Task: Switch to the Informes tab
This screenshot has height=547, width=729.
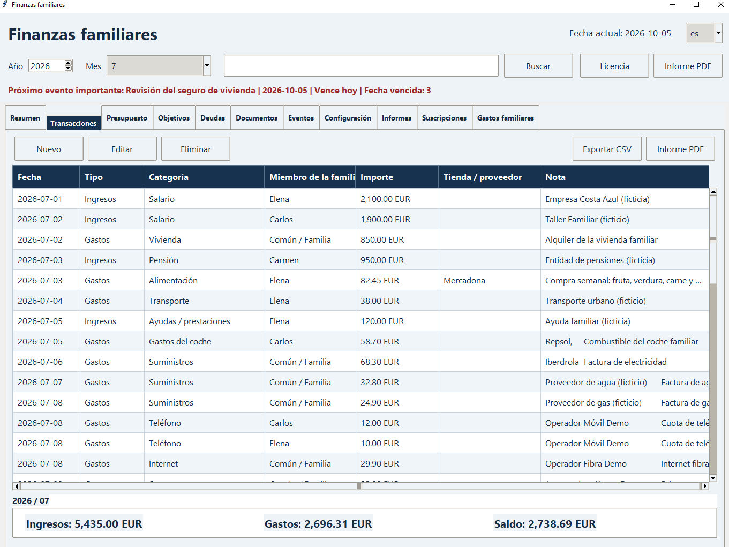Action: [397, 118]
